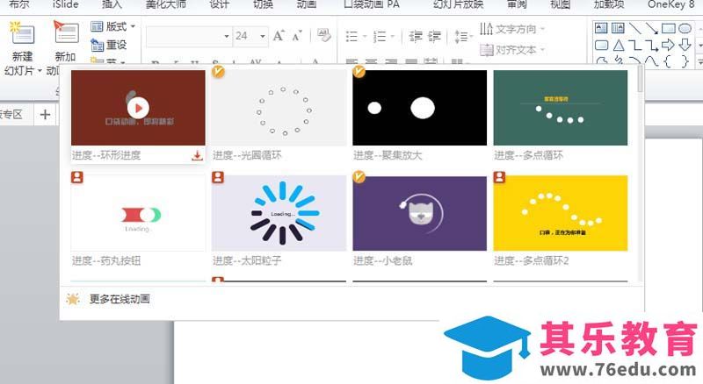Viewport: 703px width, 384px height.
Task: Open the 文字方向 dropdown
Action: (x=512, y=29)
